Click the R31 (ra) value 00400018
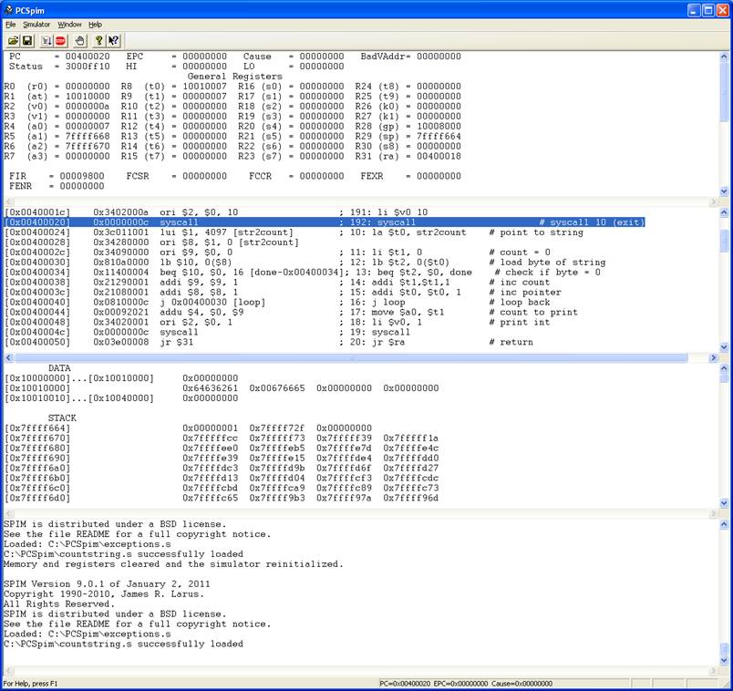733x691 pixels. click(x=439, y=156)
